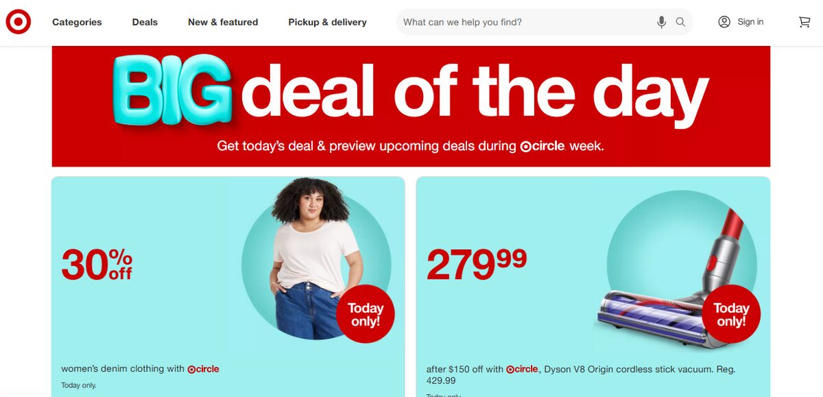This screenshot has width=823, height=397.
Task: Click the 'Today only!' badge on the denim deal
Action: coord(367,313)
